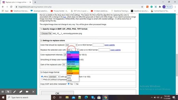
Task: Open the Mail app on taskbar
Action: tap(73, 97)
